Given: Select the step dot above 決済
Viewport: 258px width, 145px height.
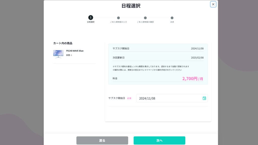Looking at the screenshot, I should (x=172, y=18).
